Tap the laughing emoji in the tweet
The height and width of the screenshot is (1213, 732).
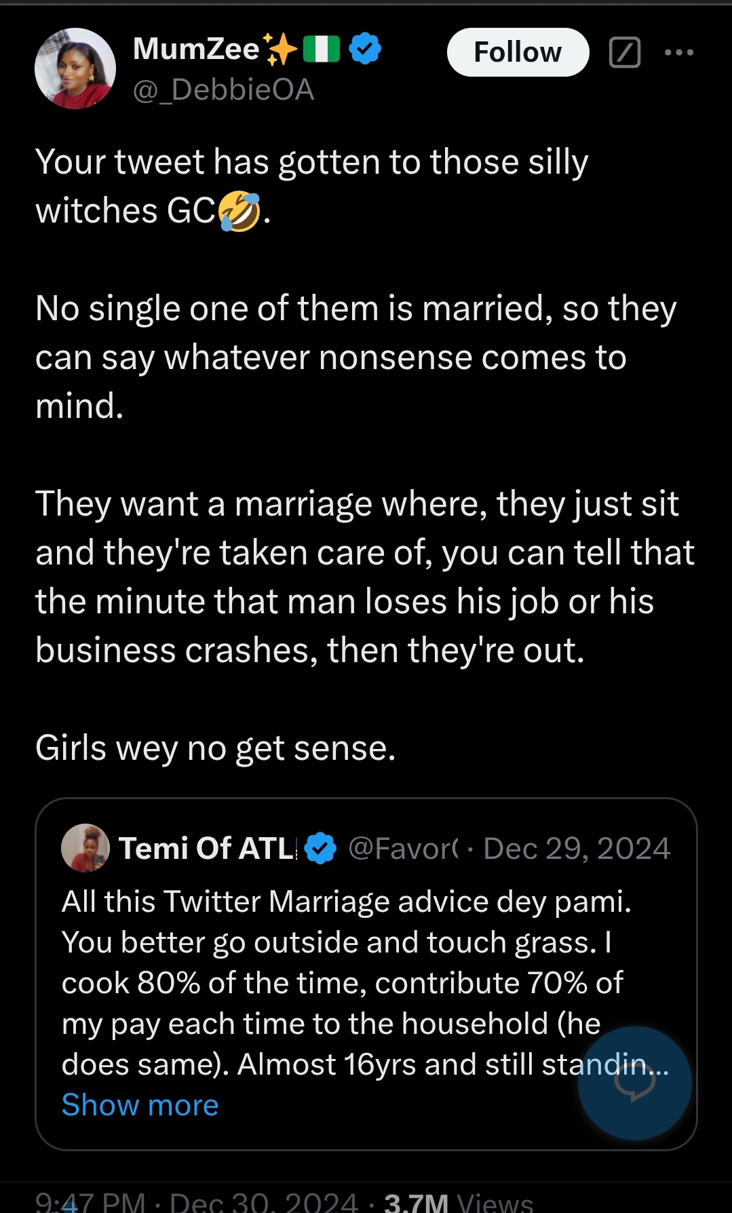(x=239, y=211)
